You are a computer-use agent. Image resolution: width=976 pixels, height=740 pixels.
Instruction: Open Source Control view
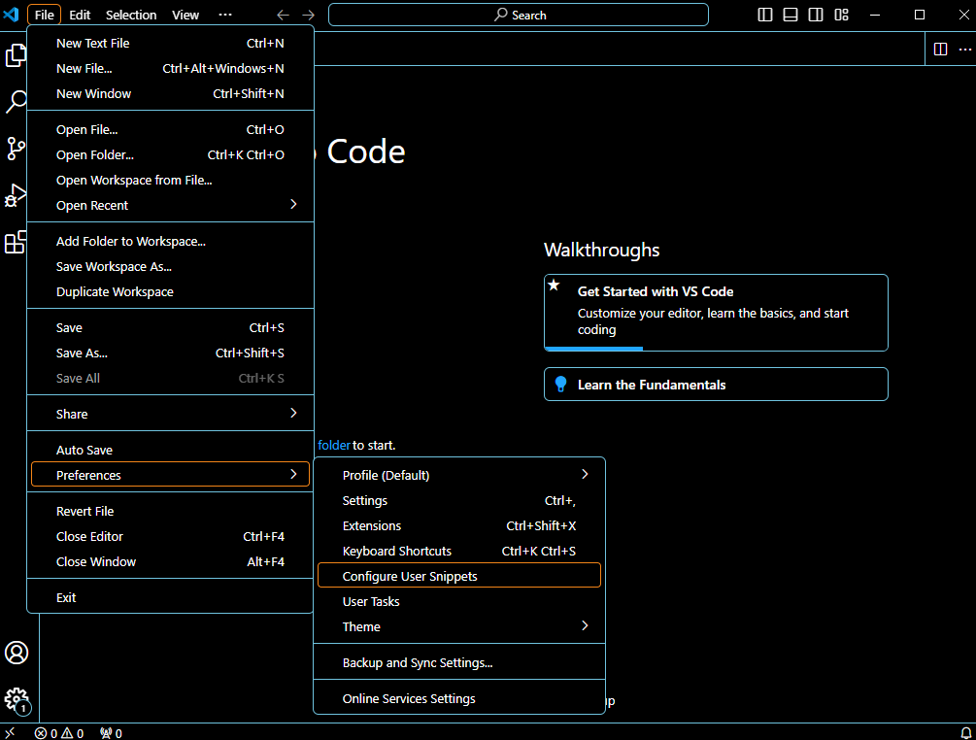(x=16, y=149)
